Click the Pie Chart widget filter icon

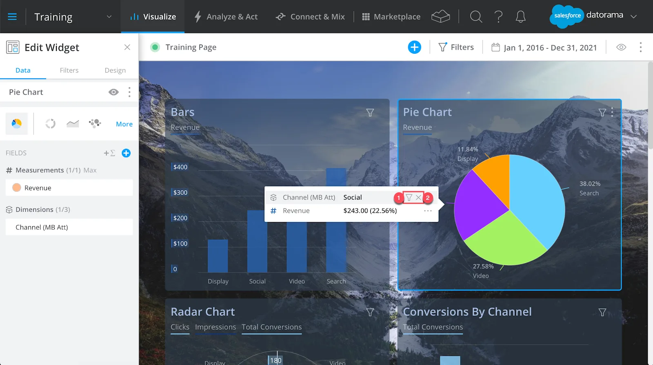(x=602, y=112)
